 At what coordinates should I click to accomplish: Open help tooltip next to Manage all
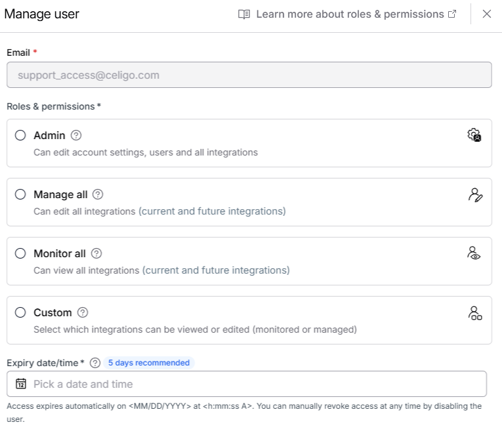click(98, 195)
